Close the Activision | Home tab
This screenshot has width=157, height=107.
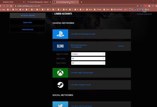pyautogui.click(x=24, y=2)
